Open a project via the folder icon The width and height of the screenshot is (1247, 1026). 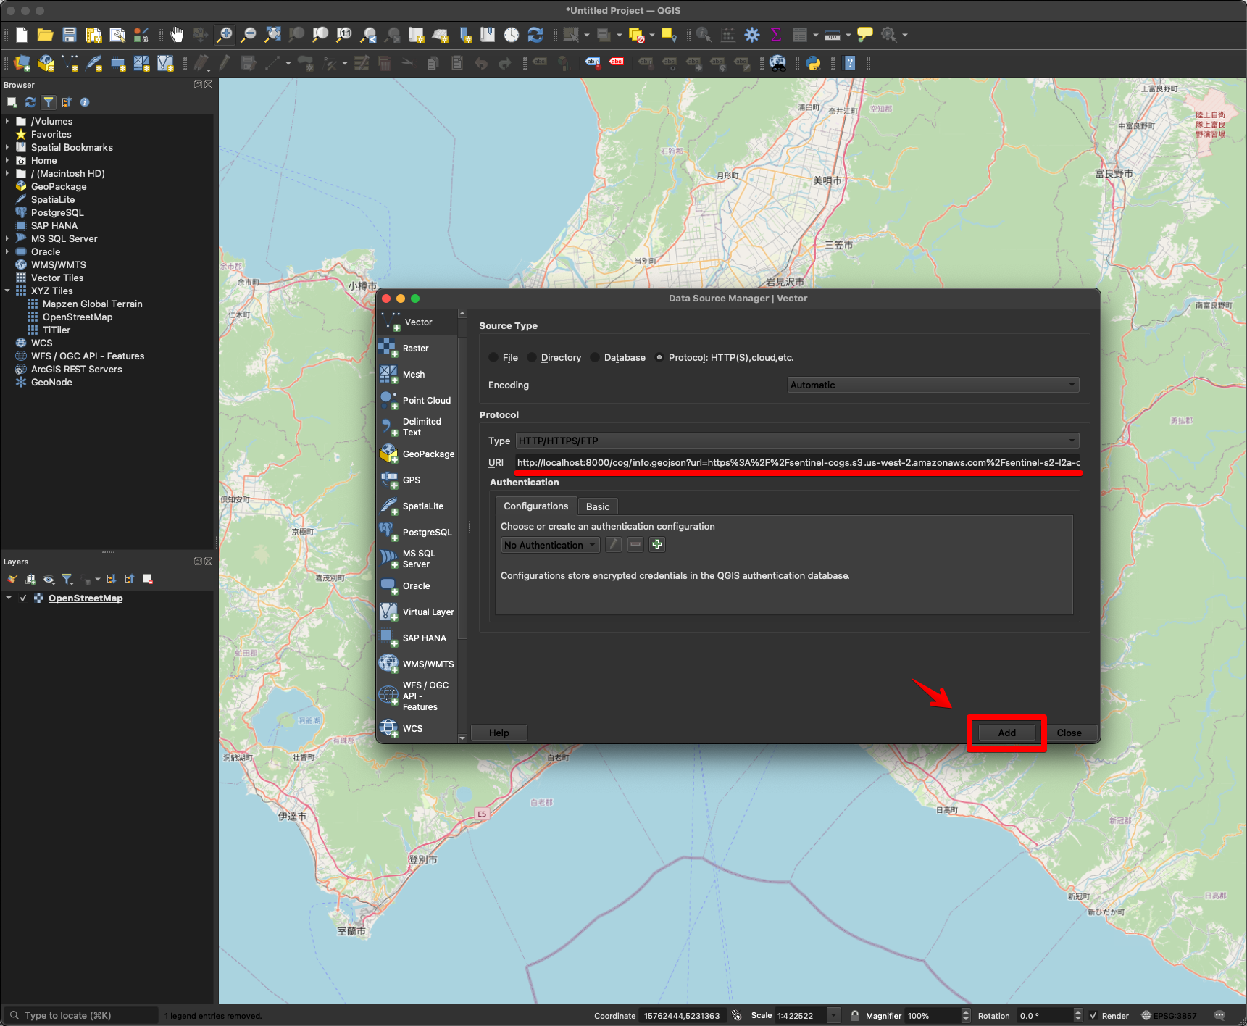point(46,35)
